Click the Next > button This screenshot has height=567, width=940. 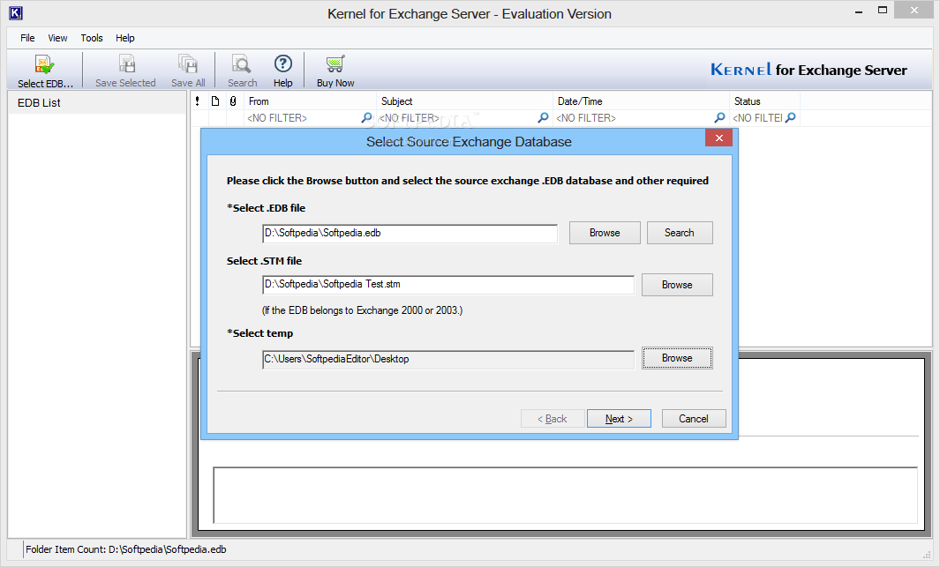coord(620,419)
